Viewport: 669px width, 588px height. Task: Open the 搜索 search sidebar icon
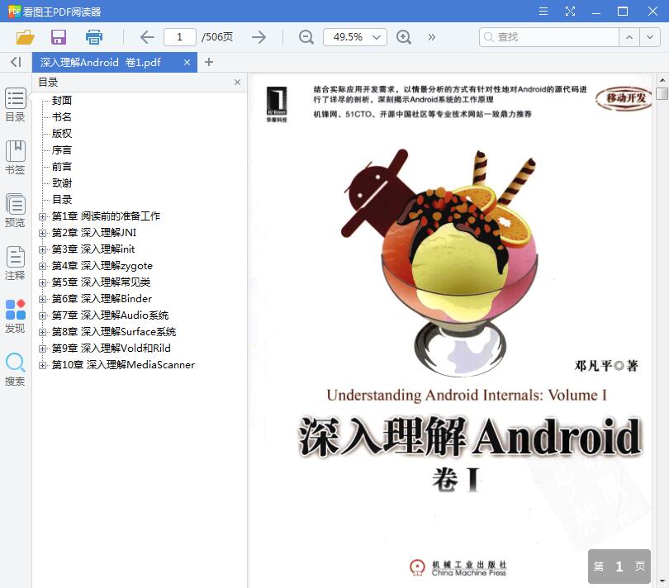pos(16,369)
